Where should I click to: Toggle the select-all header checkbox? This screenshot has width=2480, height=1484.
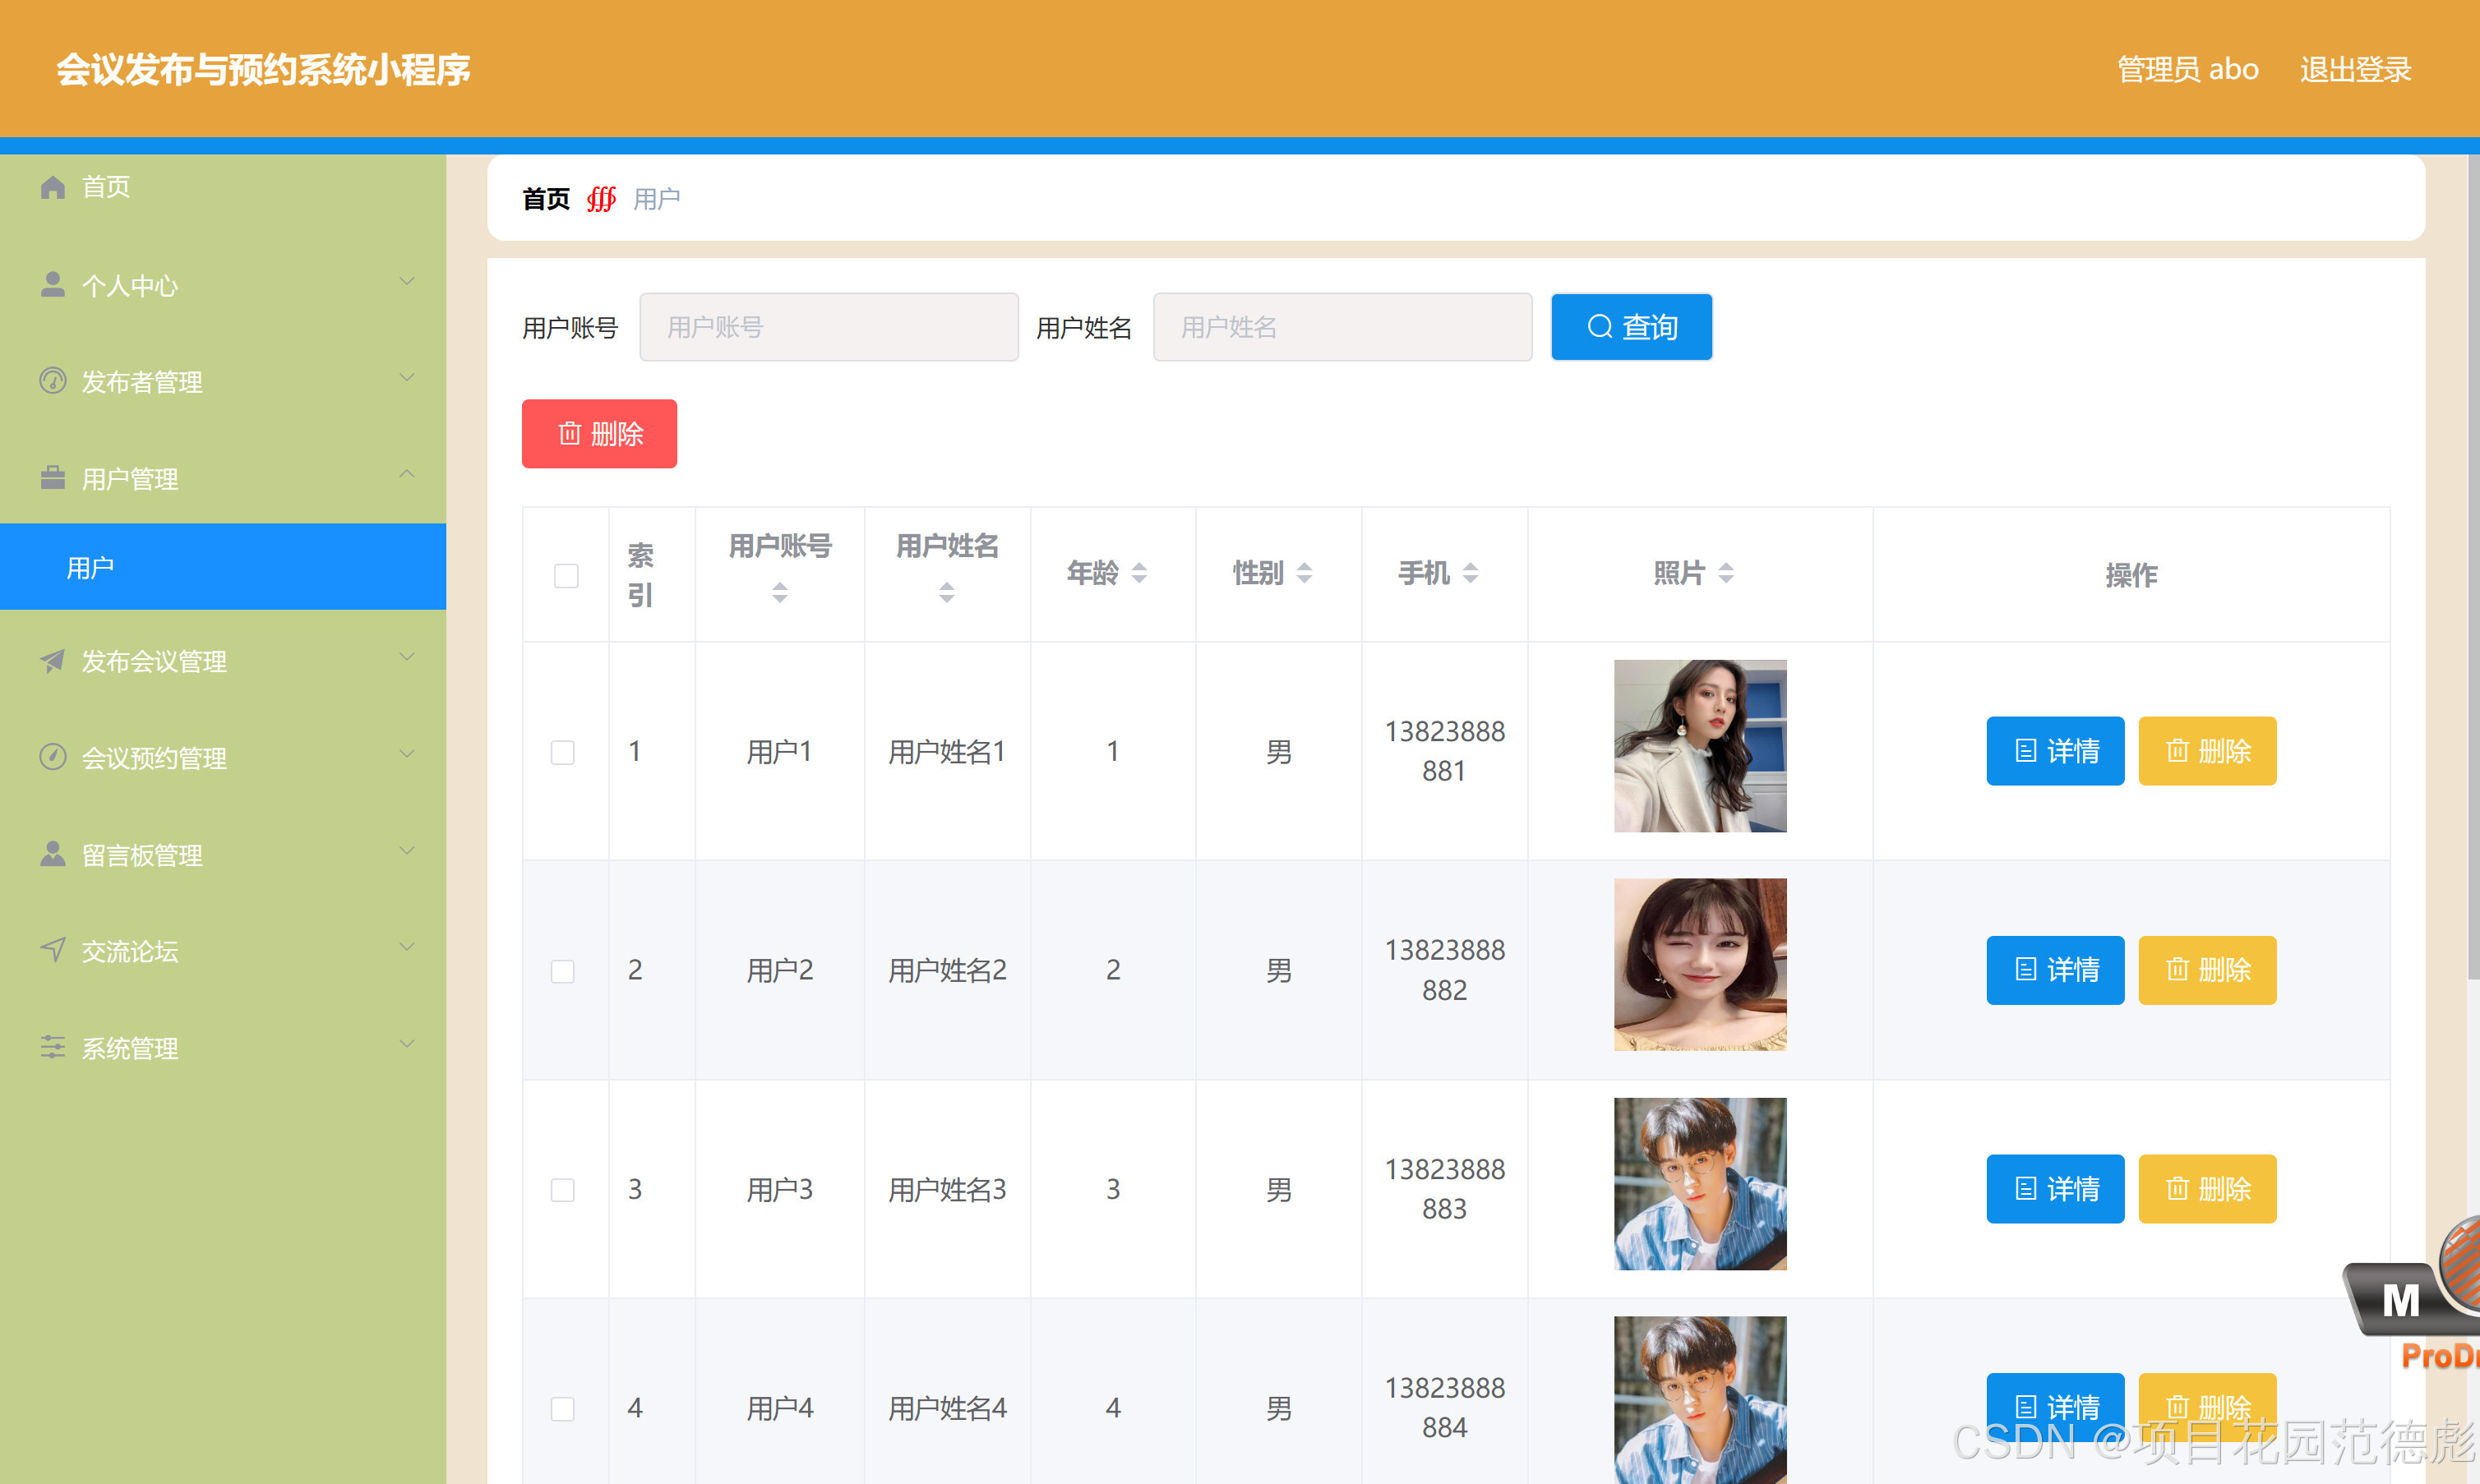coord(566,575)
